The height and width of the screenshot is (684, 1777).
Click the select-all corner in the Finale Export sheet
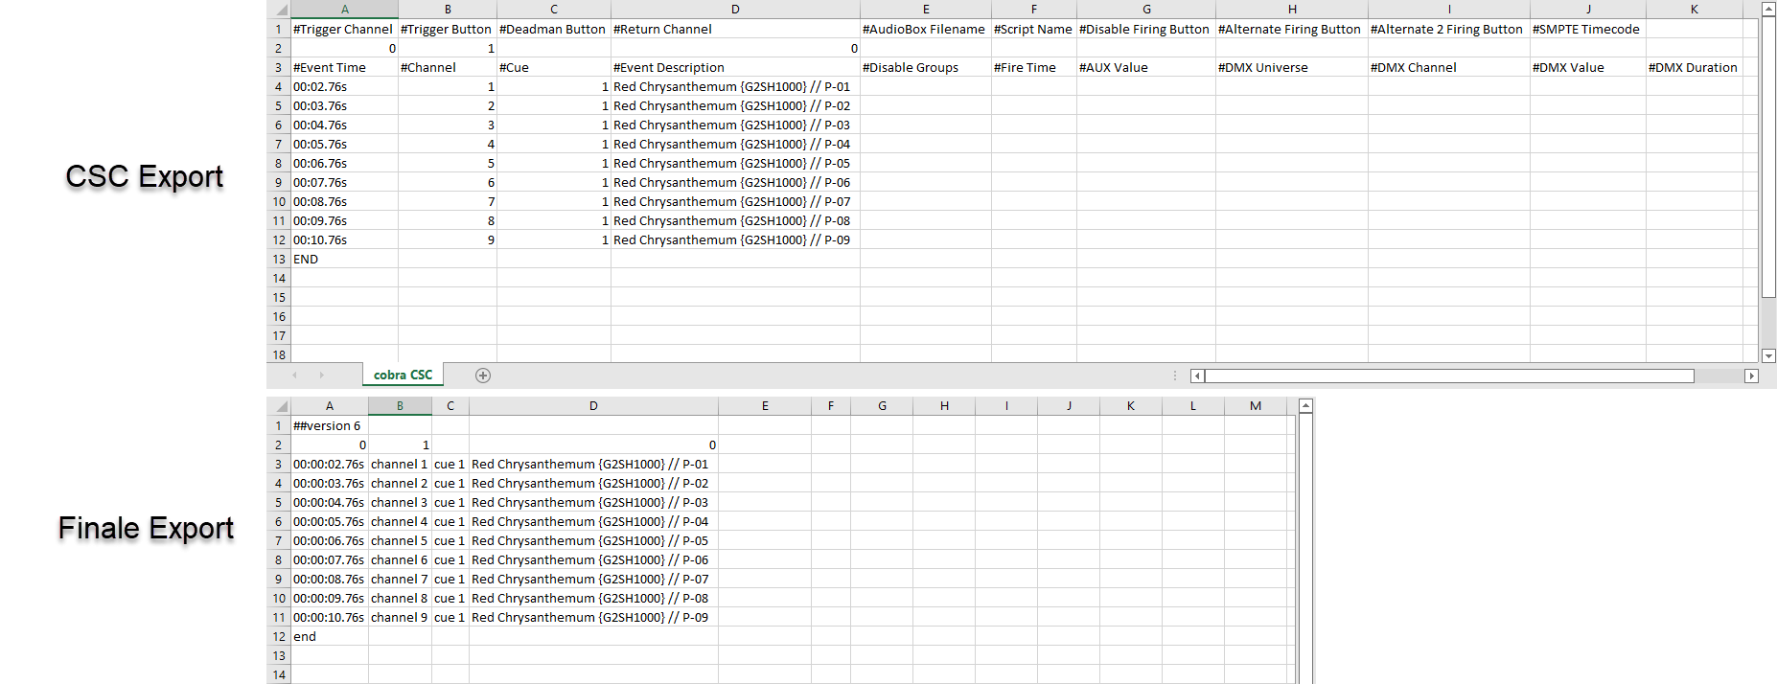tap(279, 406)
